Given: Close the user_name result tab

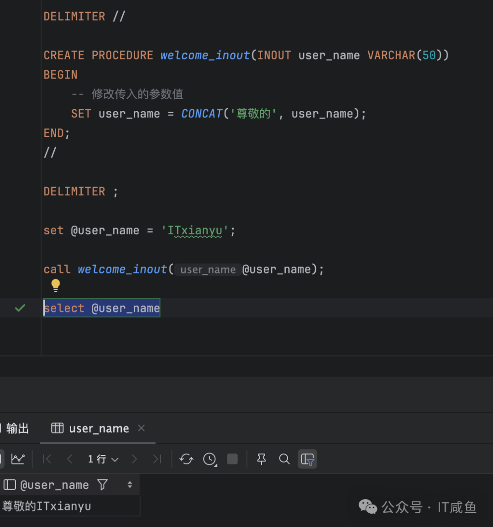Looking at the screenshot, I should [142, 428].
